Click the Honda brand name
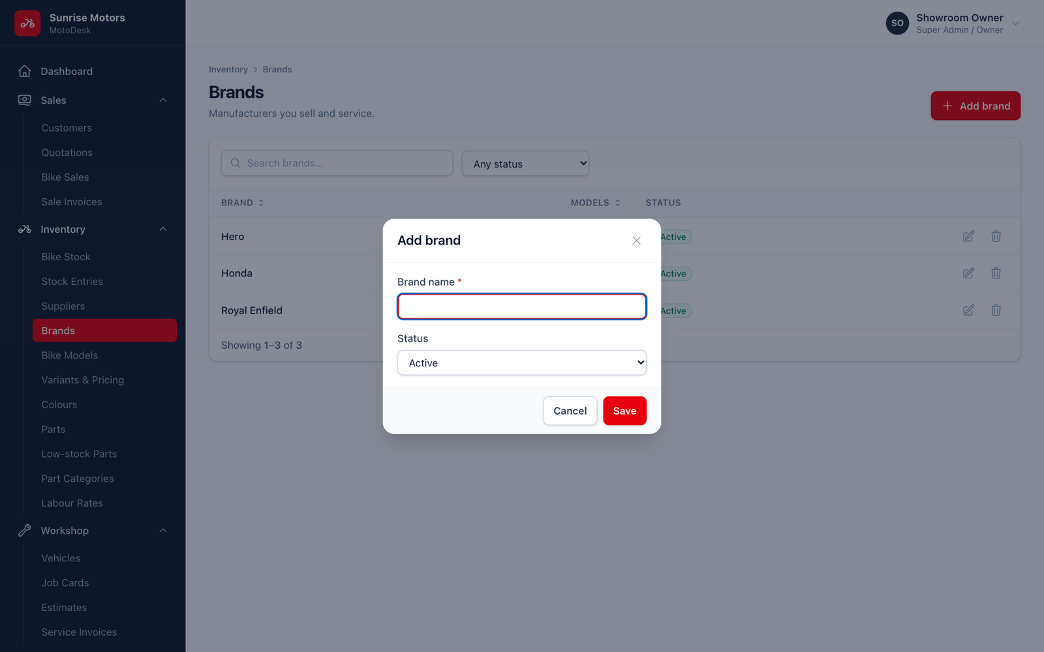 coord(237,273)
